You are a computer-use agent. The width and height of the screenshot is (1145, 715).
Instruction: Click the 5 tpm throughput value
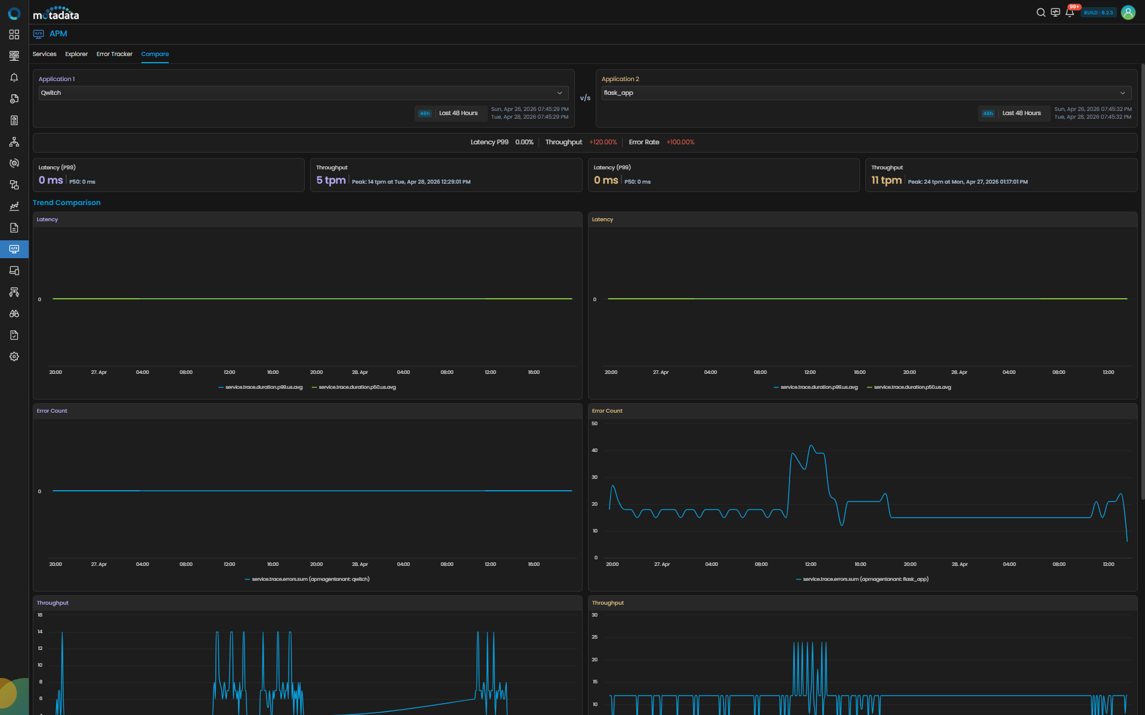pyautogui.click(x=331, y=180)
